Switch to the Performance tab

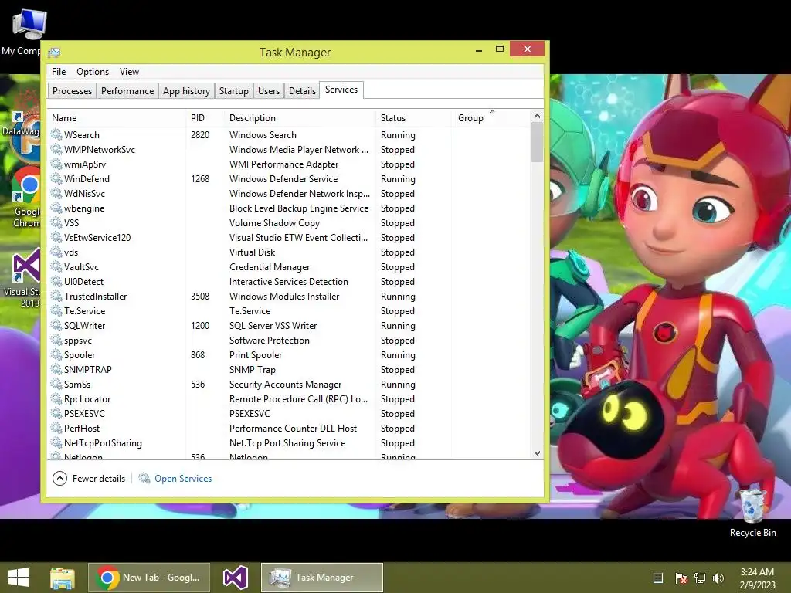[127, 91]
